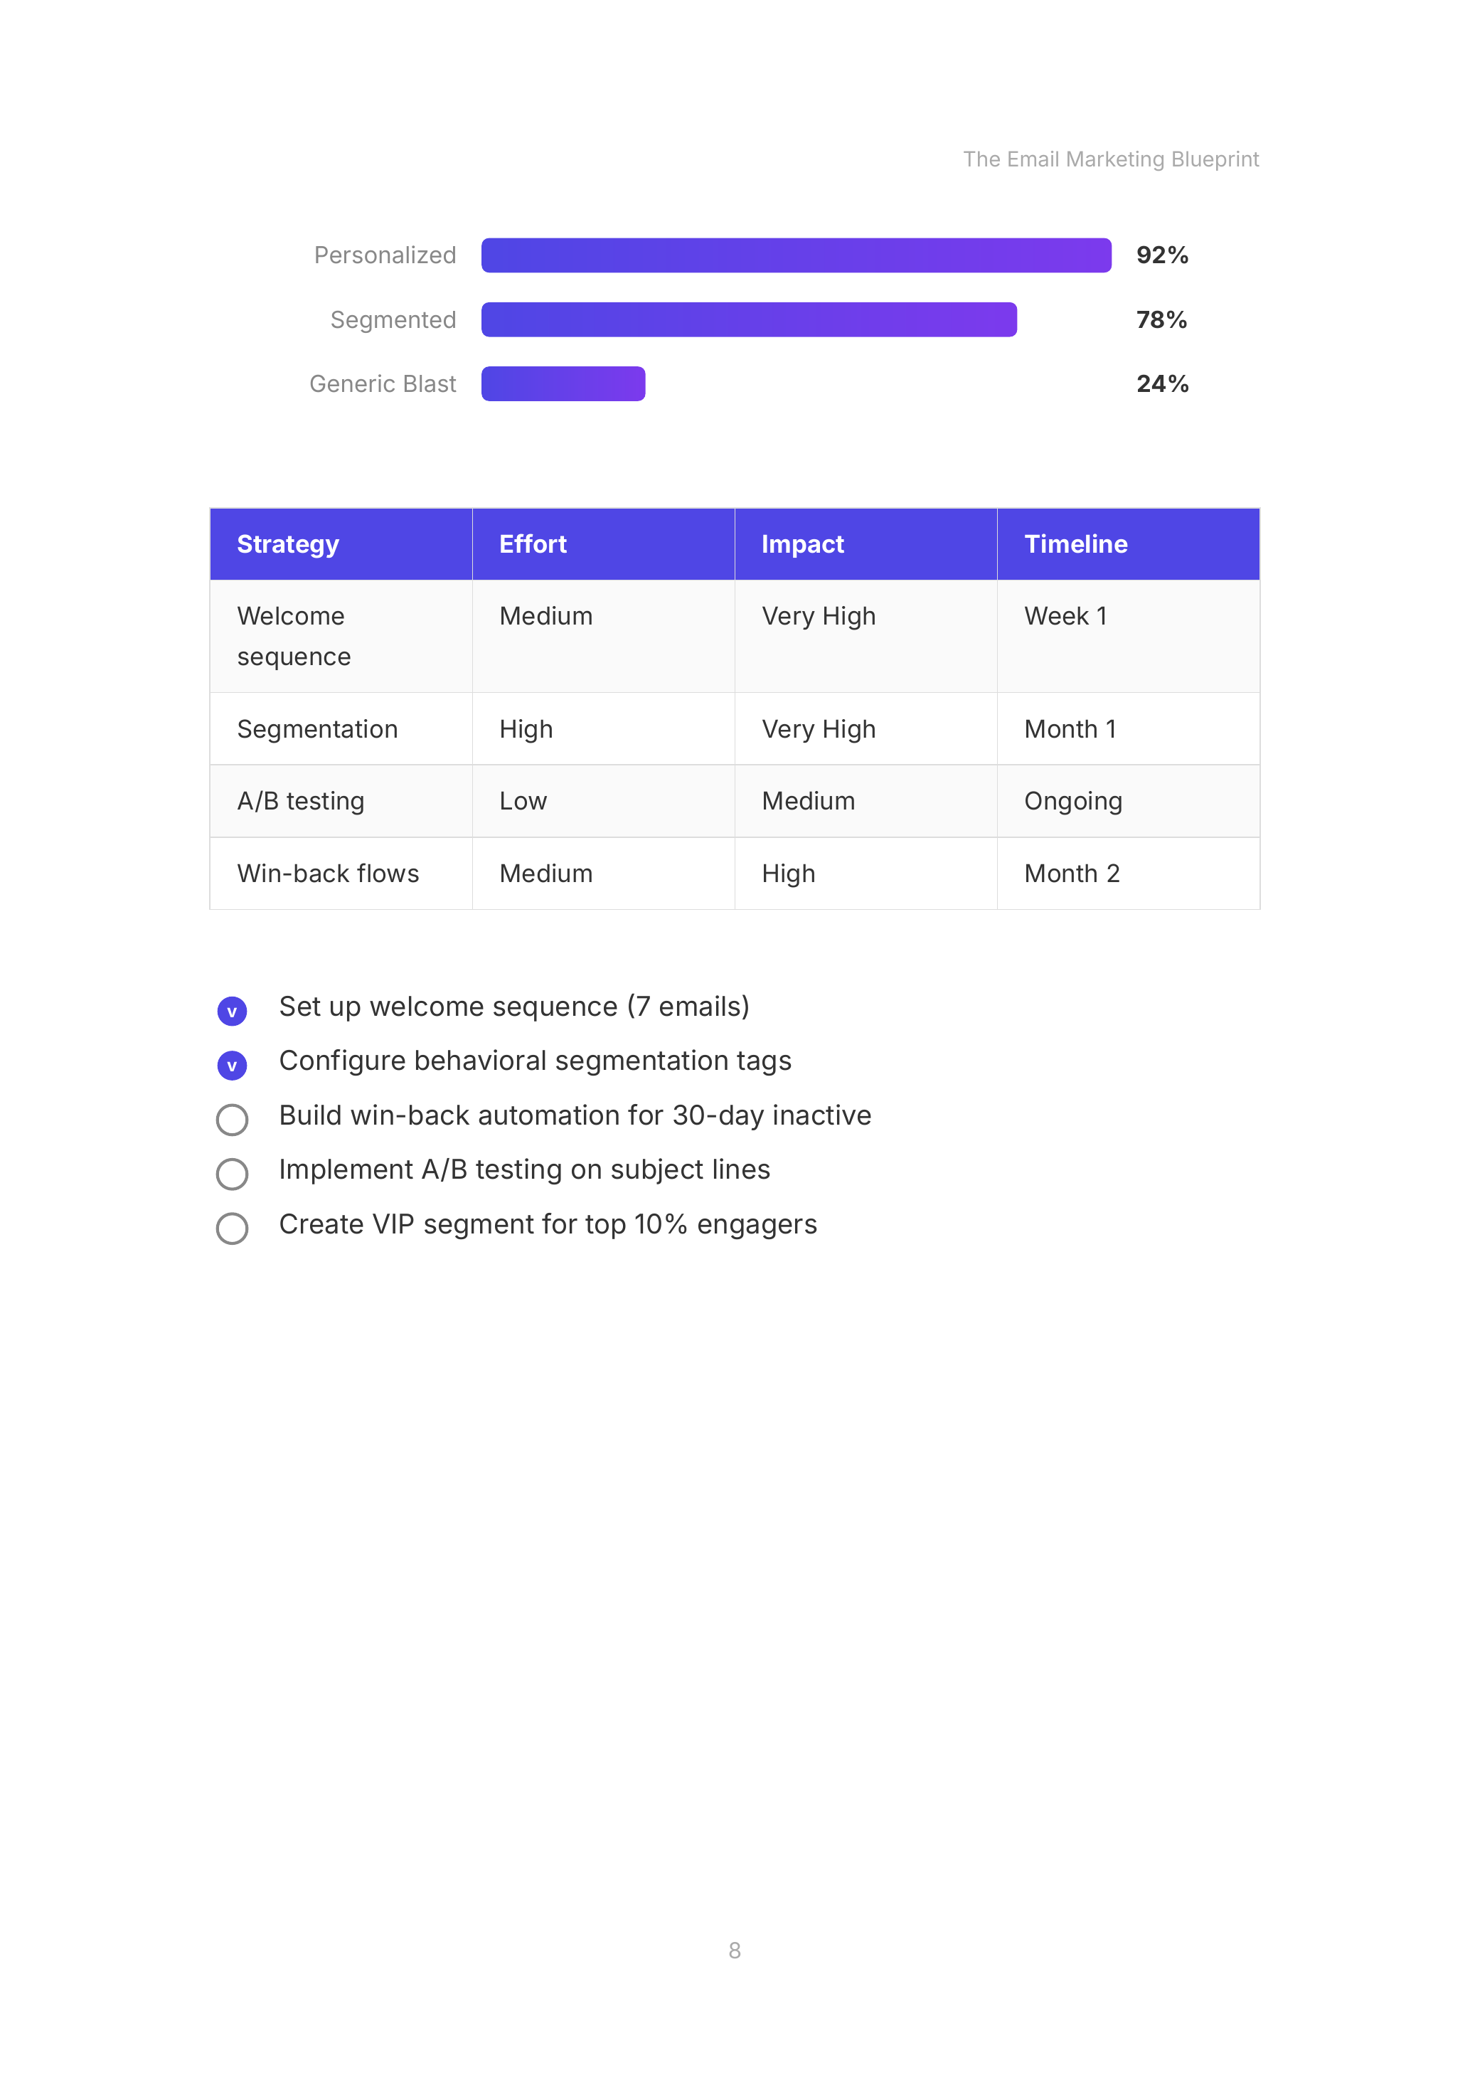This screenshot has width=1470, height=2080.
Task: Select the Segmentation row strategy cell
Action: [317, 729]
